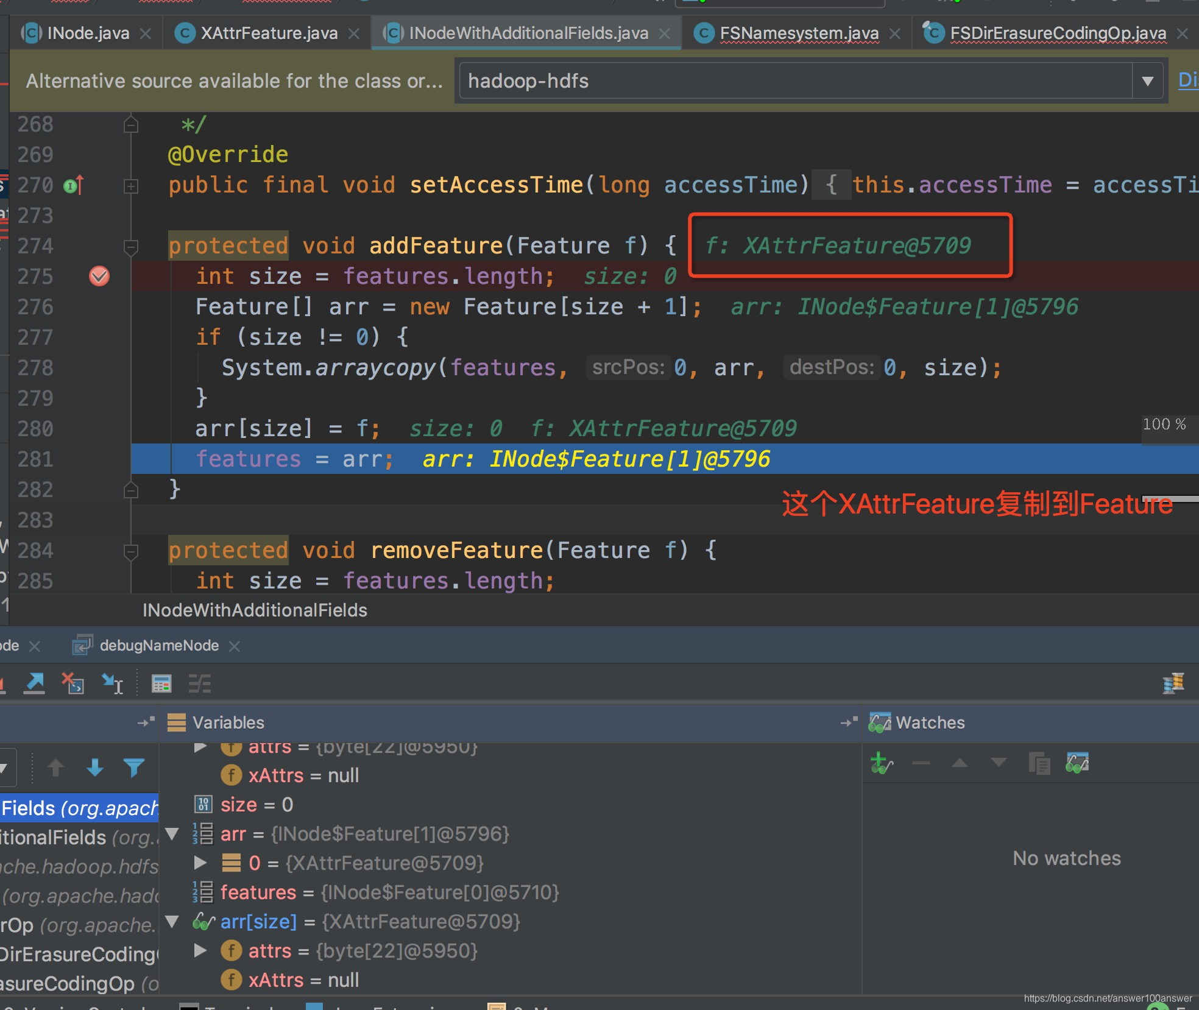Open the Evaluate Expression calculator
The image size is (1199, 1010).
[x=161, y=683]
